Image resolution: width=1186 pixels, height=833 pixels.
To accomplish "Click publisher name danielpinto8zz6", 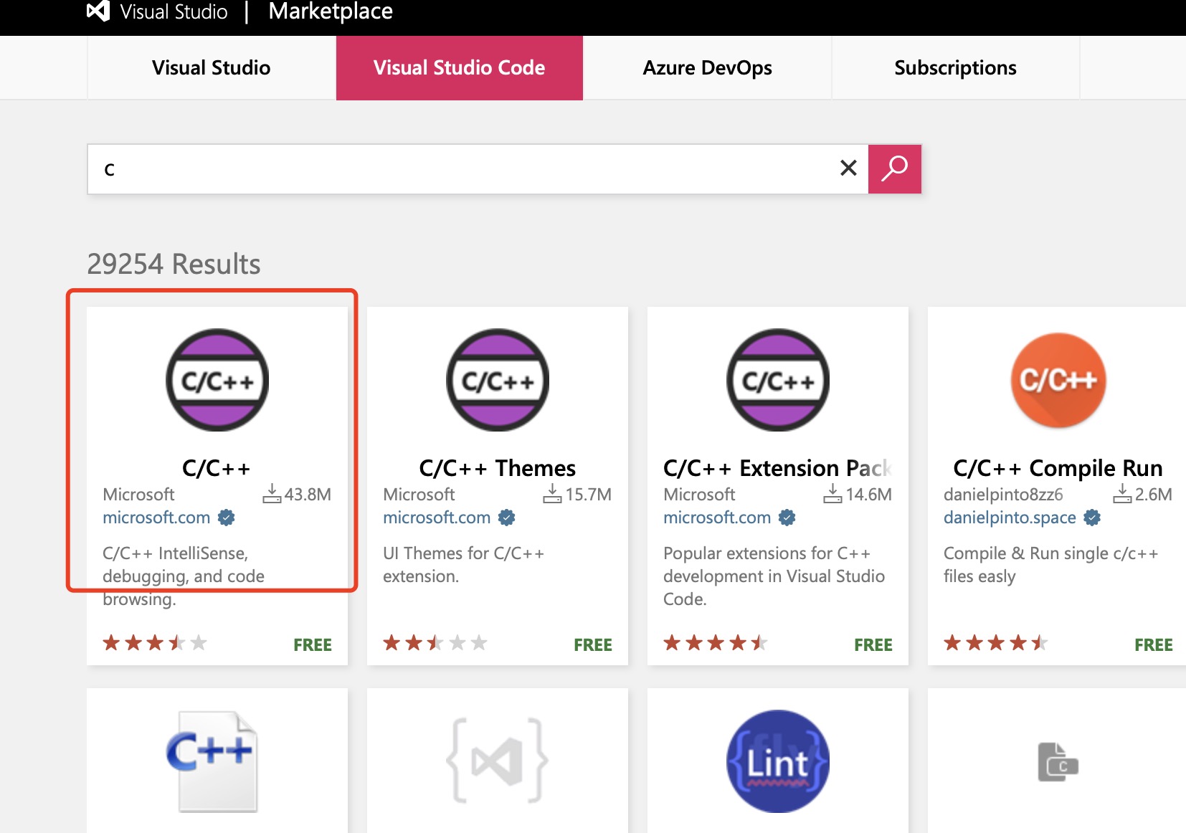I will [x=1003, y=495].
